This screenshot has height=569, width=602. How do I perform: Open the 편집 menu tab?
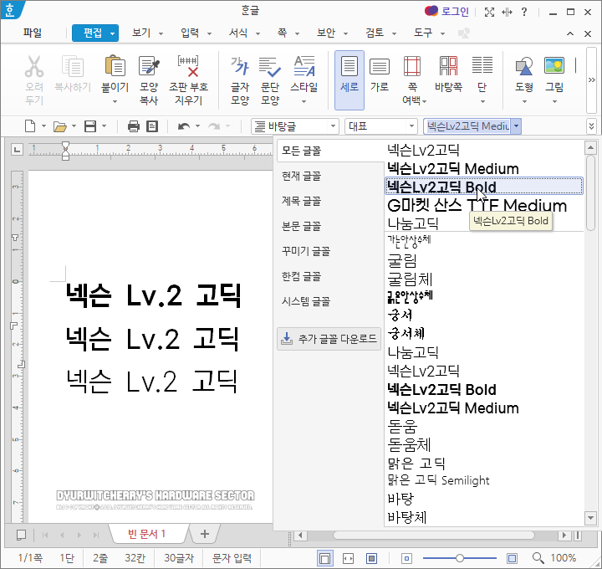tap(95, 33)
